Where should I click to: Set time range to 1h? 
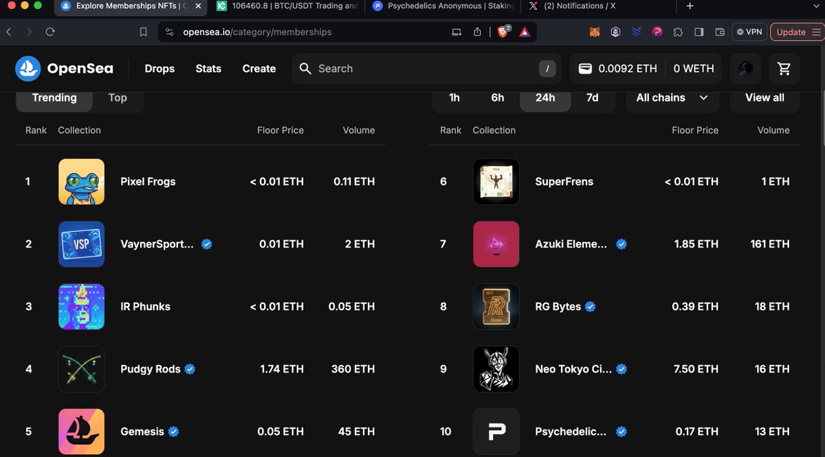point(454,97)
